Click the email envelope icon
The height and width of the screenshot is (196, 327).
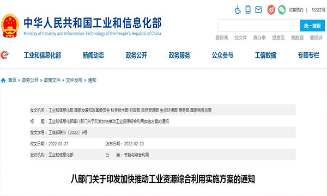click(258, 10)
